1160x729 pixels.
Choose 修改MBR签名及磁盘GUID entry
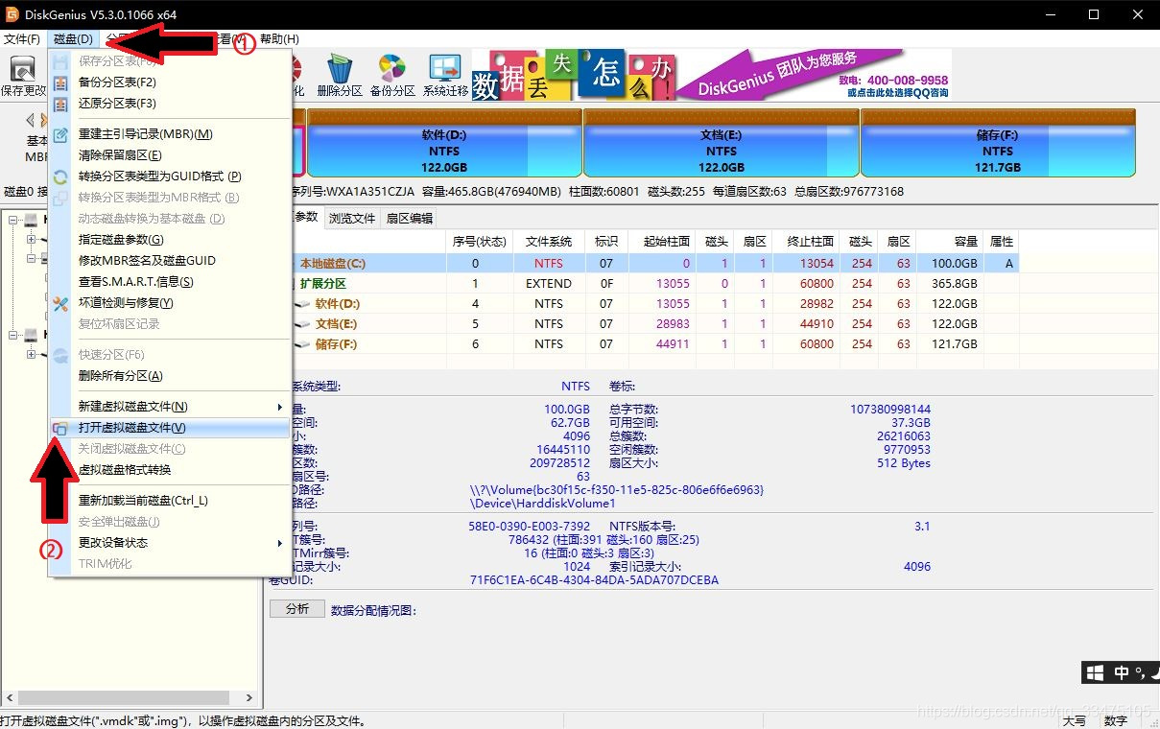point(169,261)
